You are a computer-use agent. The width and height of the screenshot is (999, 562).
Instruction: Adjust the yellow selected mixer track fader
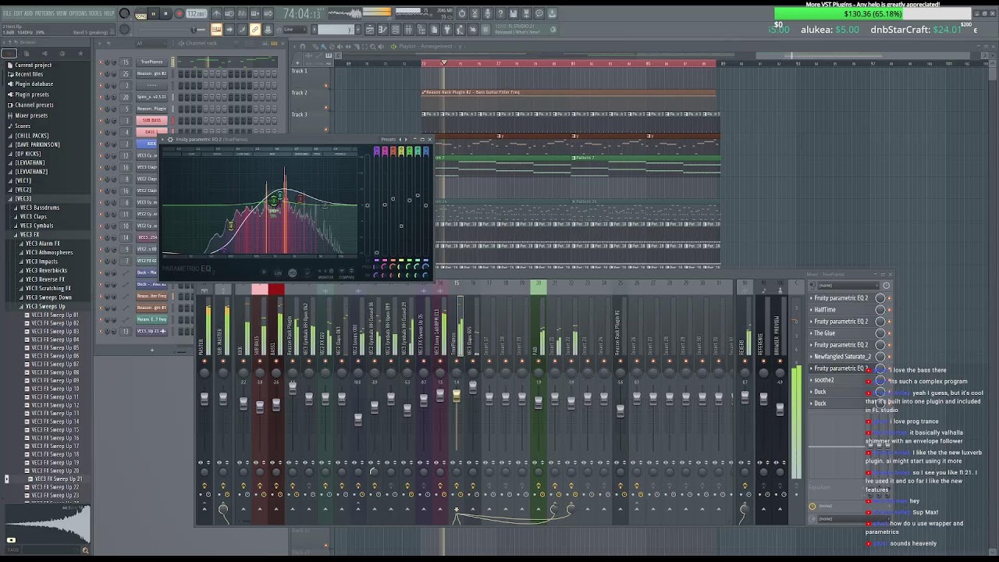[x=456, y=396]
